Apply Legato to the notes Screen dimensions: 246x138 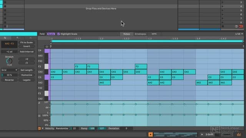coord(27,80)
